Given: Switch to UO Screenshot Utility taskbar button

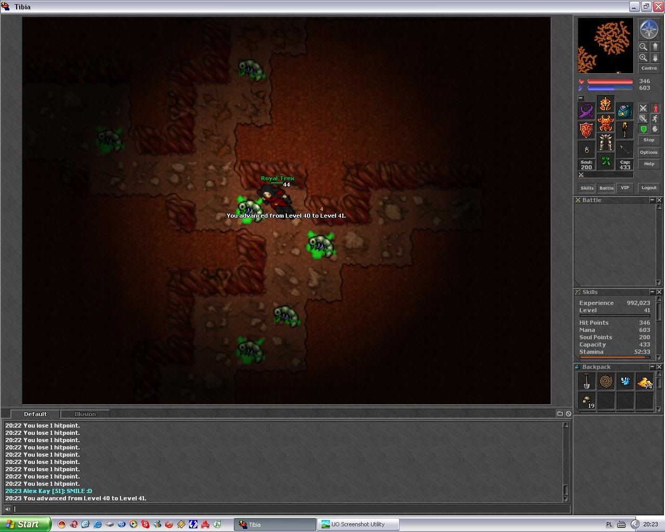Looking at the screenshot, I should click(358, 524).
